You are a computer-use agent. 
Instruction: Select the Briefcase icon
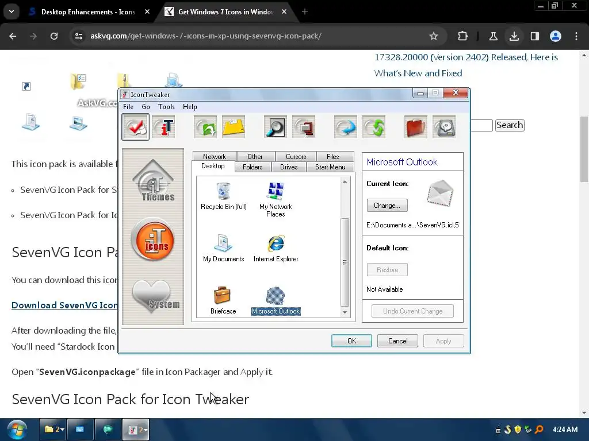223,300
